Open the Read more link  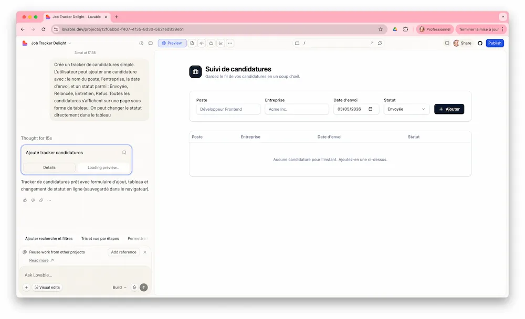39,260
